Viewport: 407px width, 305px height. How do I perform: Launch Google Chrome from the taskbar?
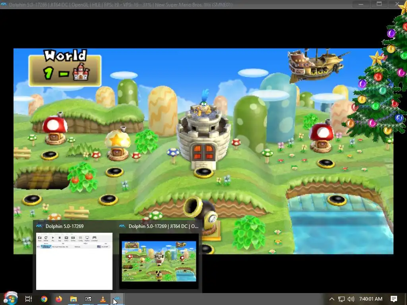coord(44,299)
